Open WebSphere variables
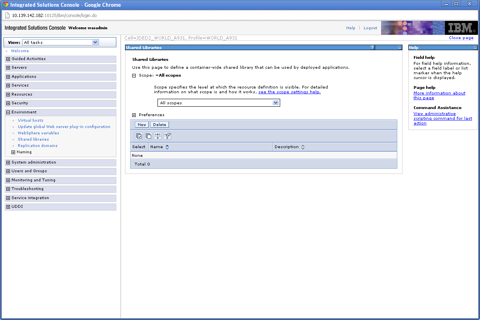Viewport: 480px width, 320px height. point(38,133)
